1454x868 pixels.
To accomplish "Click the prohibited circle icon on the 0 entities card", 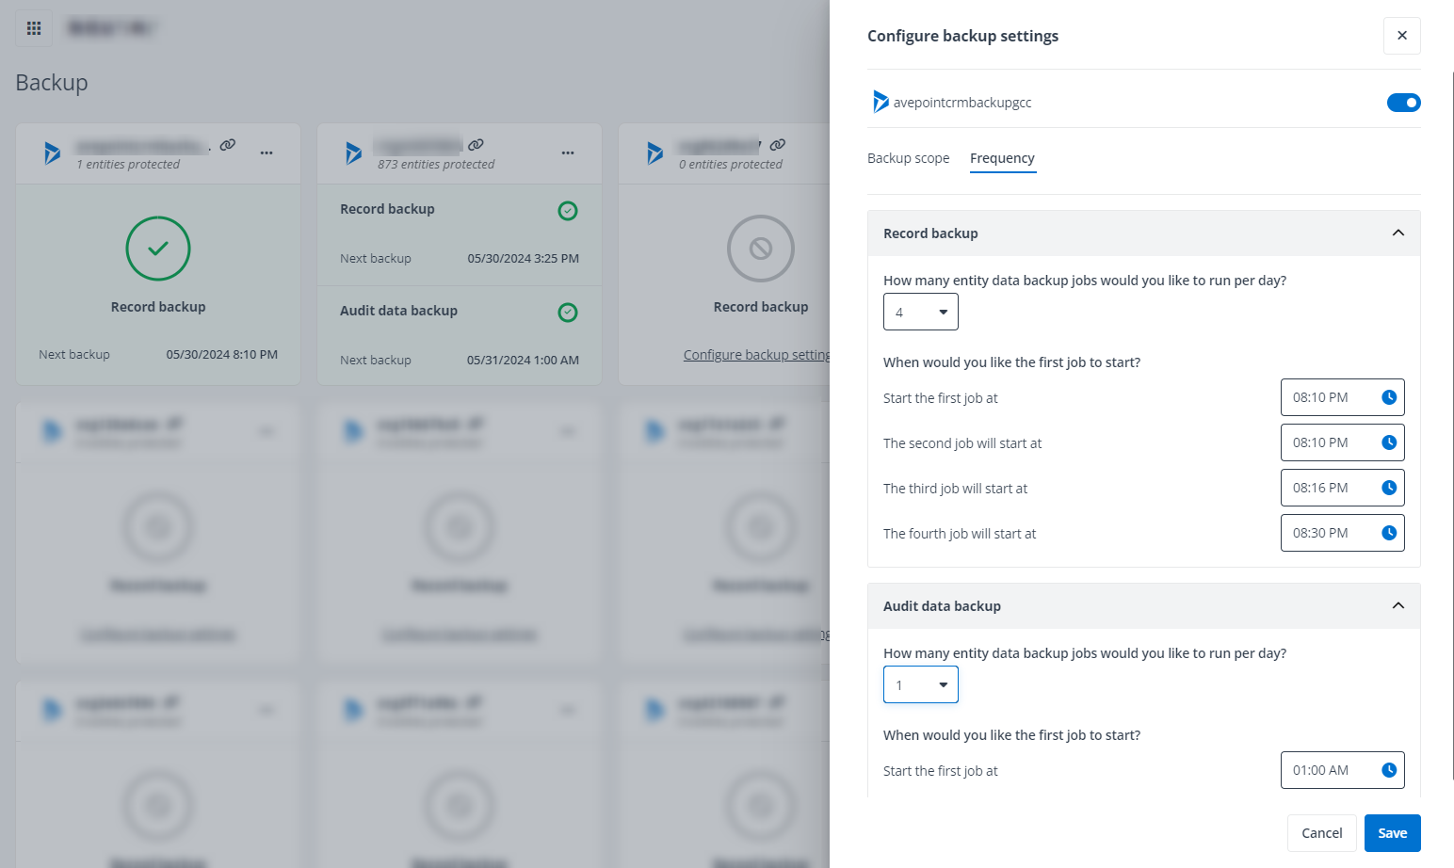I will 761,249.
